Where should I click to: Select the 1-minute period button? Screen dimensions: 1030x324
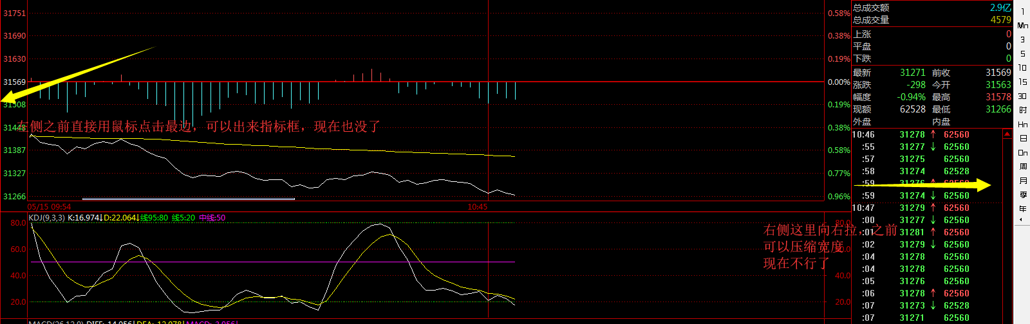pos(1022,12)
